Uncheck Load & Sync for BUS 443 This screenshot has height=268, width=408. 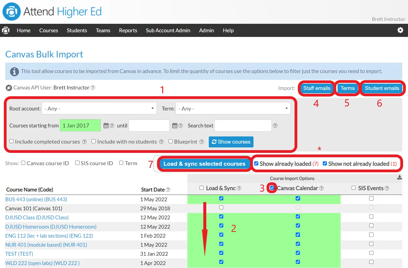click(221, 199)
